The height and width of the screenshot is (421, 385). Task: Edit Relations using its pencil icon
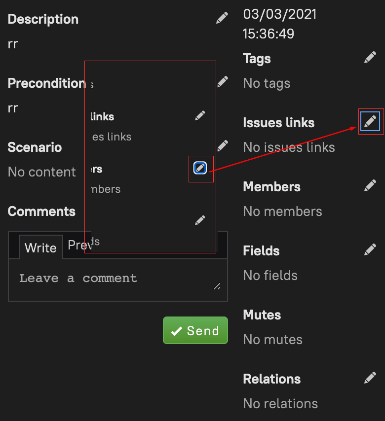pyautogui.click(x=370, y=378)
